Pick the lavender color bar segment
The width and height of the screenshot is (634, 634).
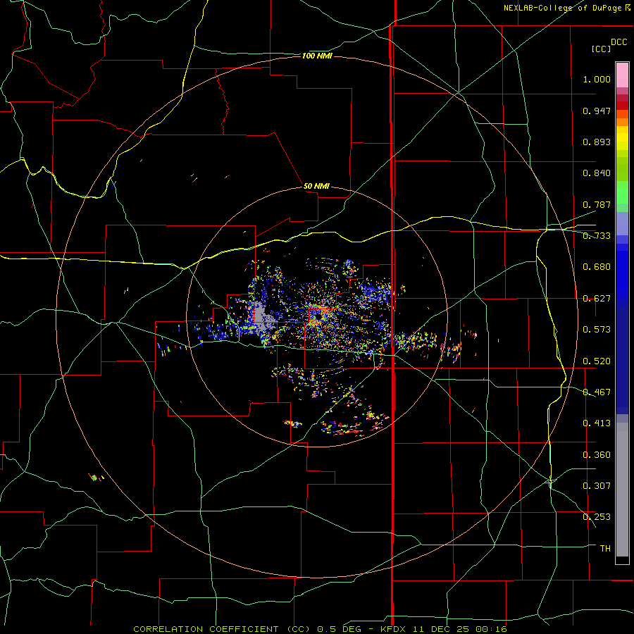(x=622, y=223)
